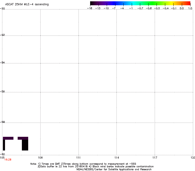The image size is (195, 171).
Task: Click the -50 latitude axis label
Action: (x=2, y=9)
